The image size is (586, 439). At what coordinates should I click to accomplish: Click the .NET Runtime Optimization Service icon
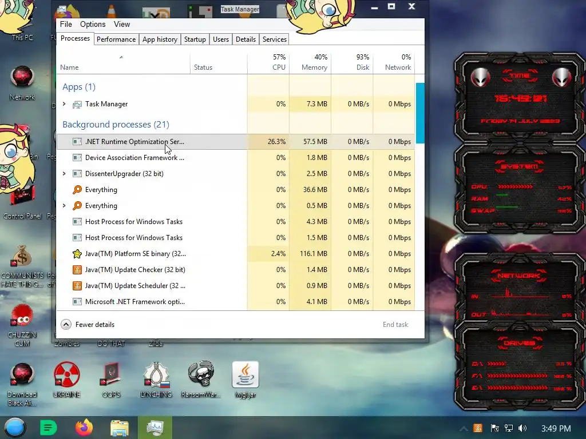click(77, 142)
